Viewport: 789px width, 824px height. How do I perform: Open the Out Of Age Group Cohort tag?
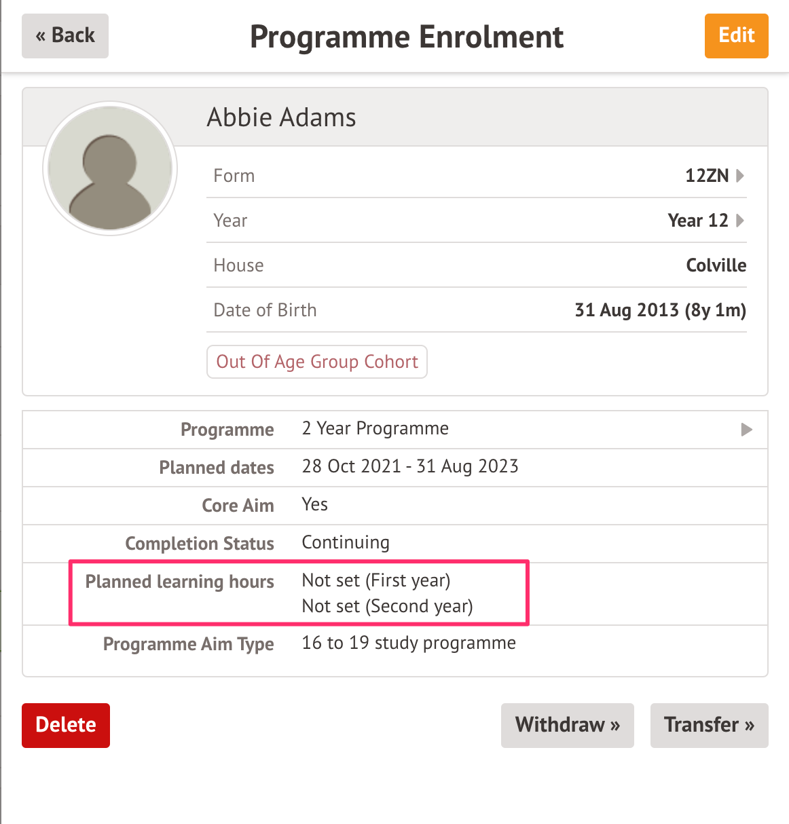coord(317,362)
